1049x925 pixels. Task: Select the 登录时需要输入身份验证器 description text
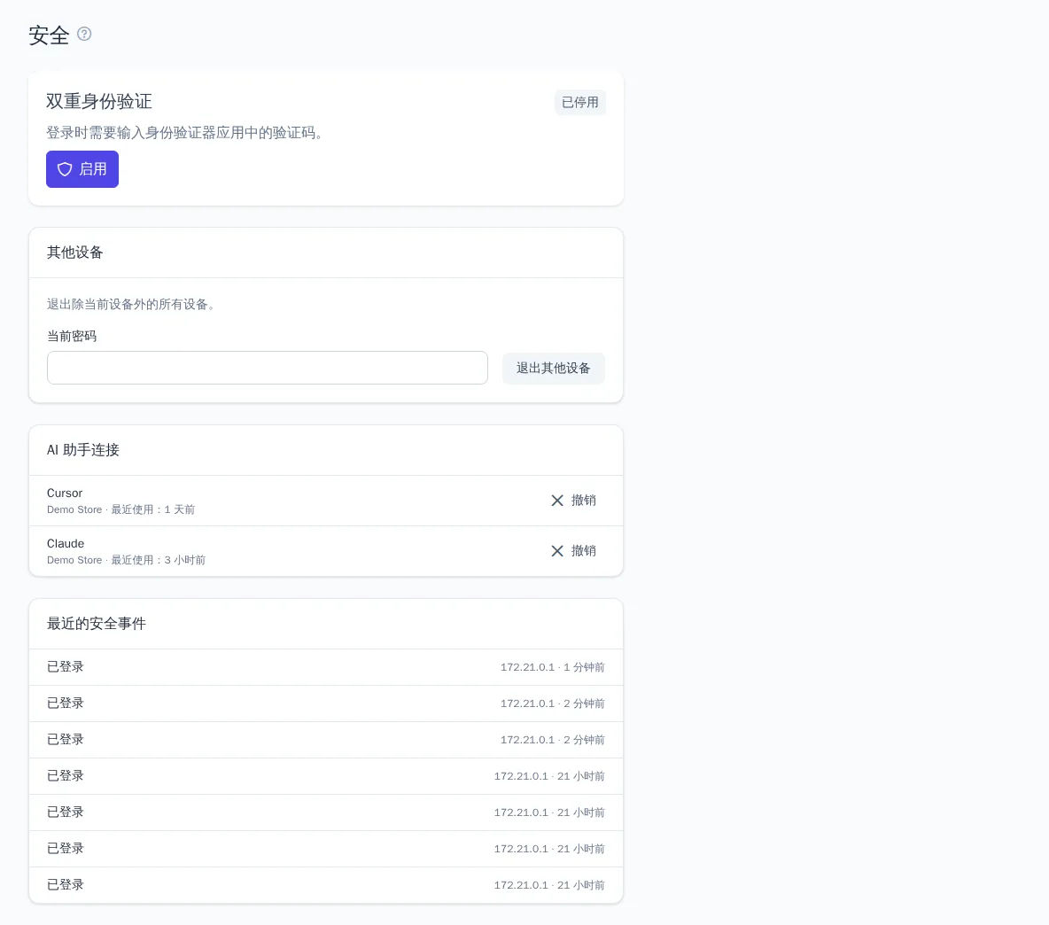[187, 132]
